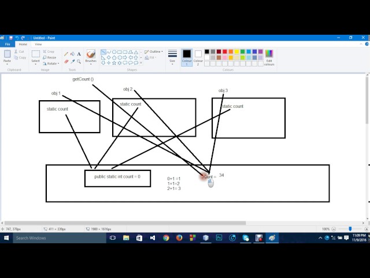Switch to the Home tab
The width and height of the screenshot is (370, 278).
[23, 44]
